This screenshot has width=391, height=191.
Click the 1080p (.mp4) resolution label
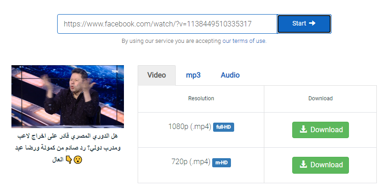(x=190, y=127)
